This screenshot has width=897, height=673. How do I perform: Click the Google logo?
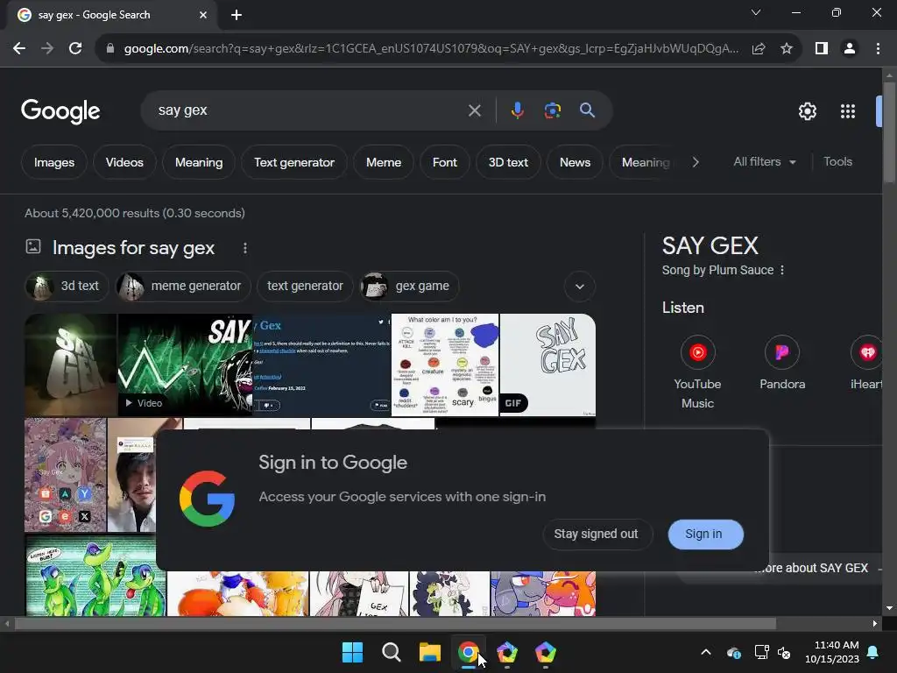(60, 111)
